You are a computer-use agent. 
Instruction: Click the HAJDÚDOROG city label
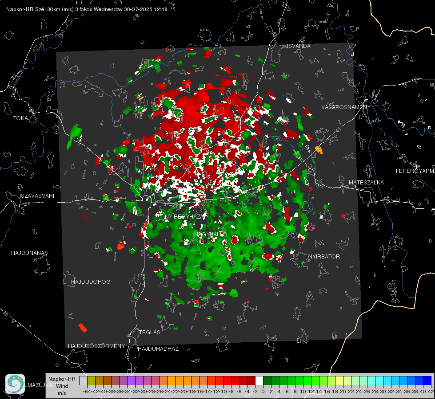pyautogui.click(x=91, y=282)
